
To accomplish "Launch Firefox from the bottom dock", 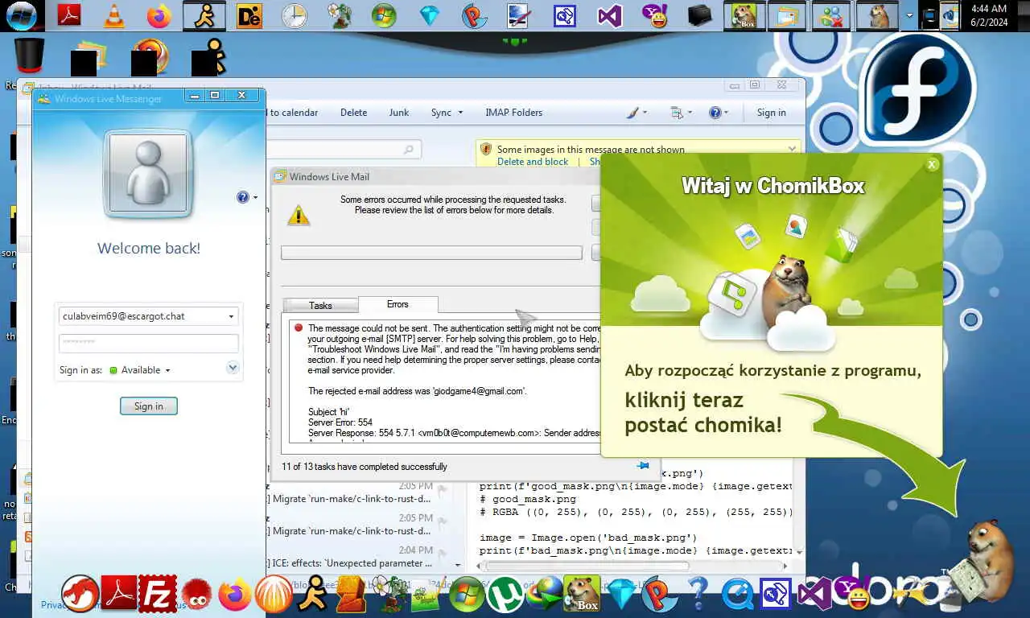I will (236, 595).
